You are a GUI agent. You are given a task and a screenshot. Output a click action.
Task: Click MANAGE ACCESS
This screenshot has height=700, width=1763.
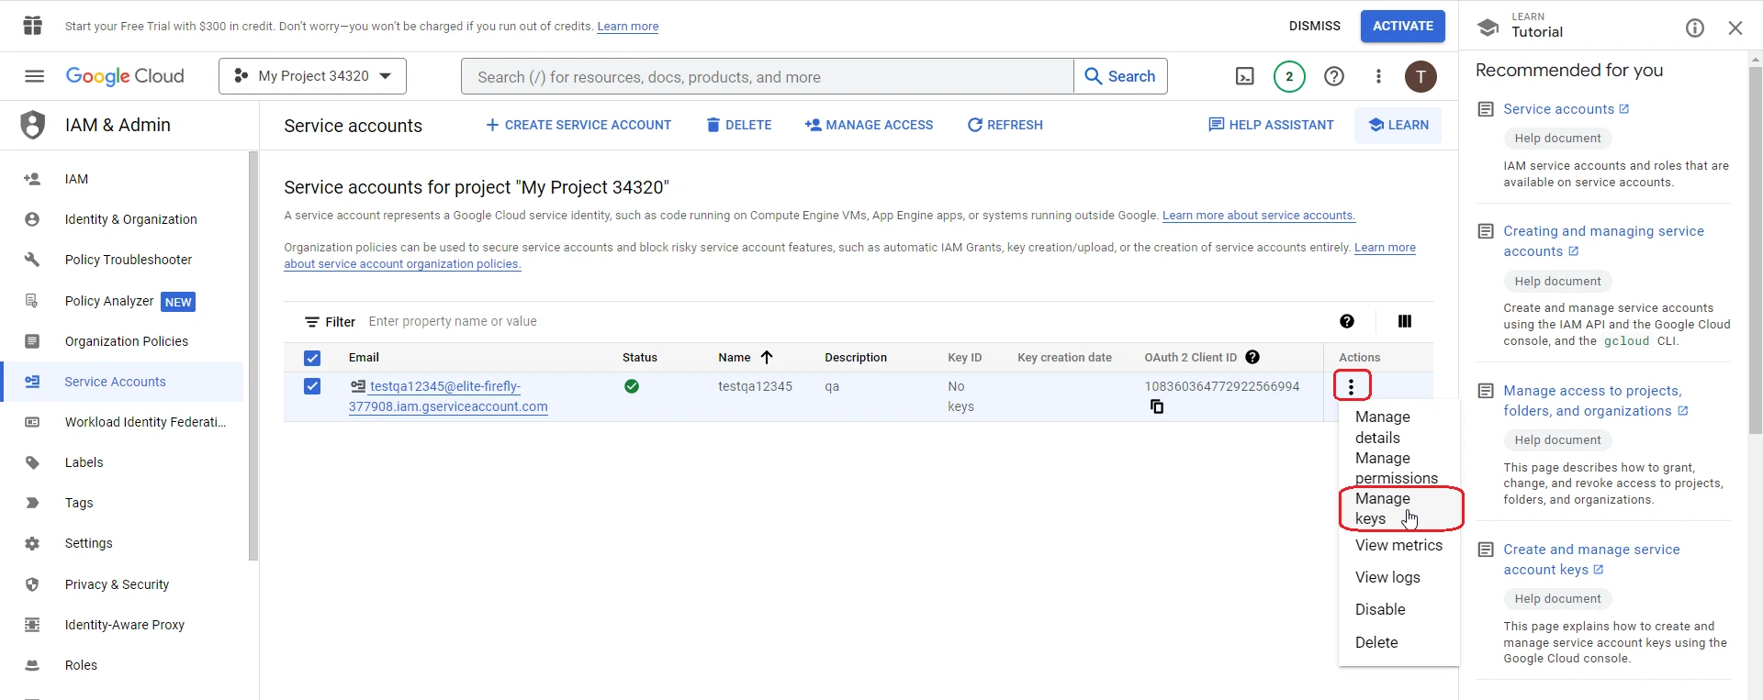pyautogui.click(x=869, y=125)
